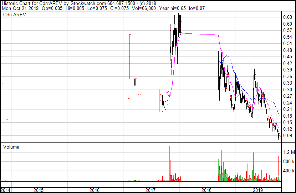Click the Stockwatch.com text in header
The width and height of the screenshot is (296, 193).
[88, 4]
